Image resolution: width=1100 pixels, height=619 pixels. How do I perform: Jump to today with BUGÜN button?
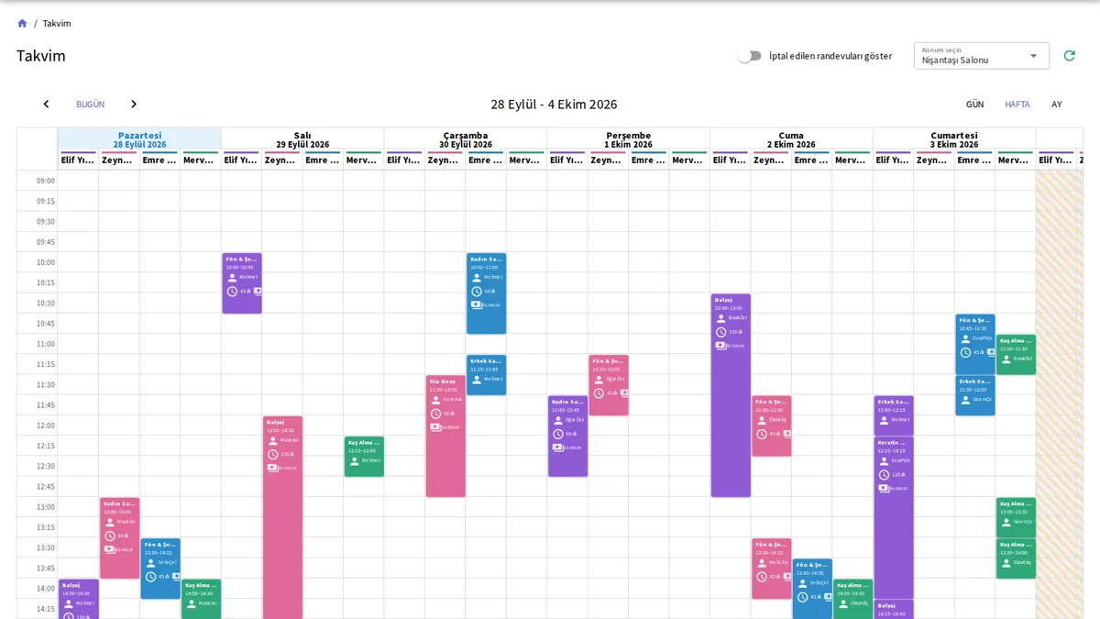coord(90,105)
